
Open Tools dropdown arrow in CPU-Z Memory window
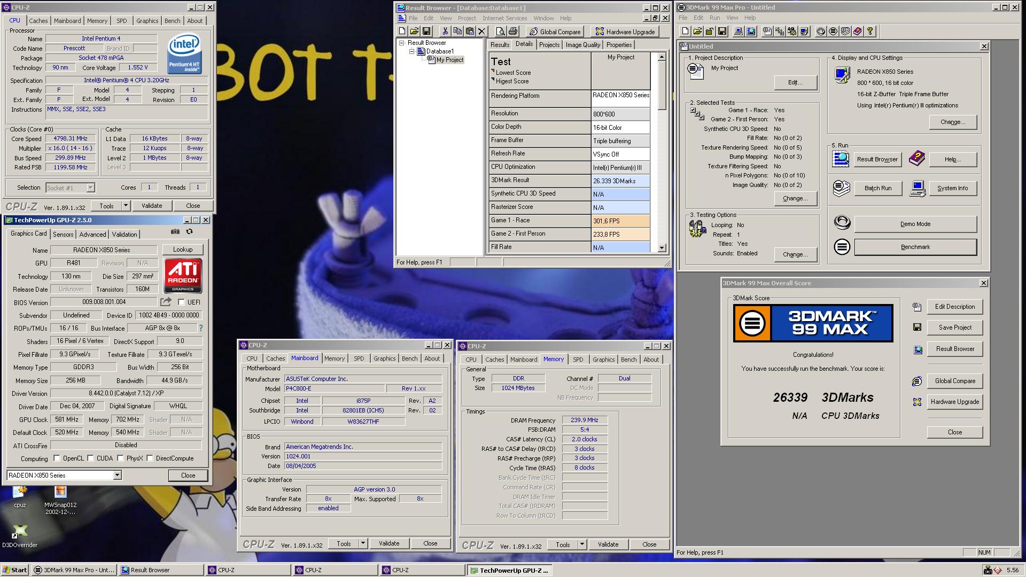582,544
